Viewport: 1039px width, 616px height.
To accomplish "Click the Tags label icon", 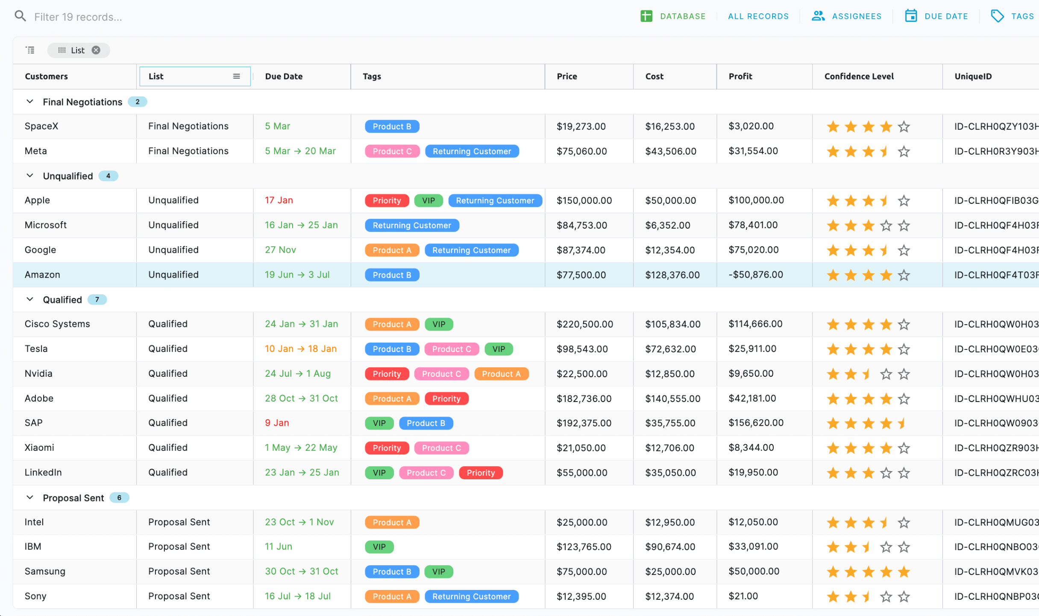I will (998, 16).
